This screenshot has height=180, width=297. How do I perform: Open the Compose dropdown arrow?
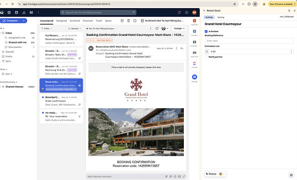click(24, 21)
